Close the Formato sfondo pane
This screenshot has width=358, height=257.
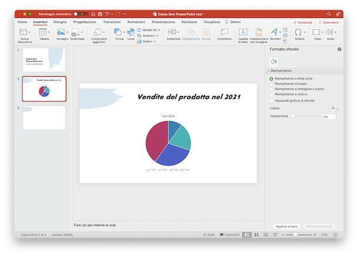(x=339, y=49)
